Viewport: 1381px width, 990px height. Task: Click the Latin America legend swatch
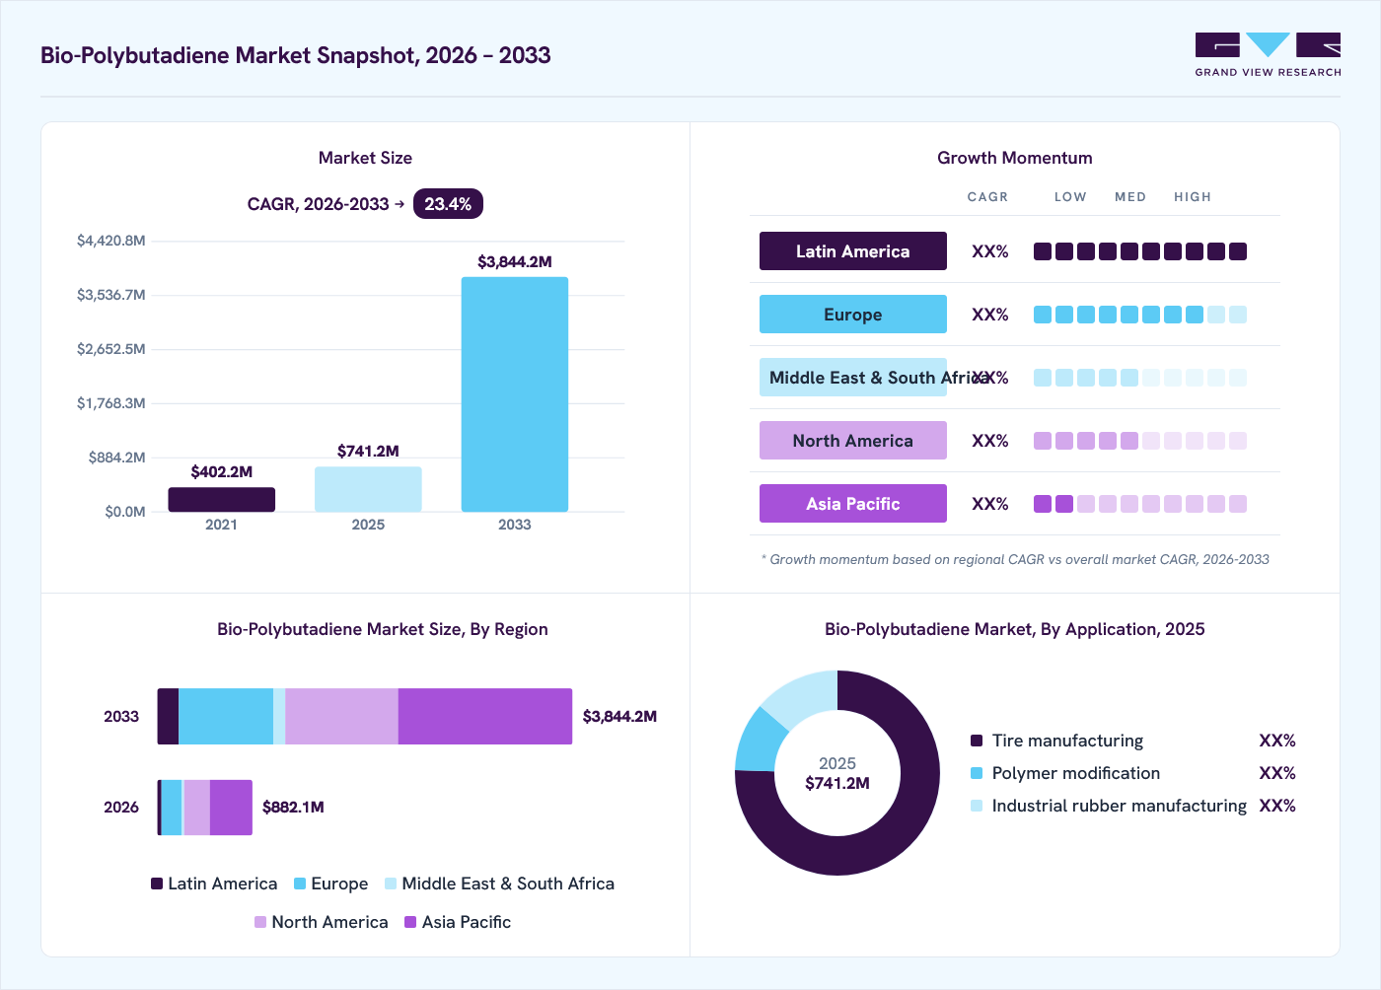157,884
